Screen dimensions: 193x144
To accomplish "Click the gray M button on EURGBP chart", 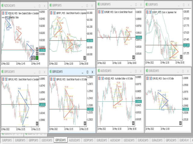I will coord(133,57).
